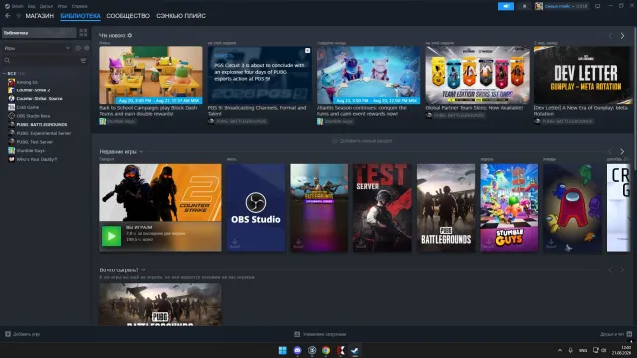Select Counter-Strike 2 in game list
The height and width of the screenshot is (358, 637).
click(x=33, y=90)
